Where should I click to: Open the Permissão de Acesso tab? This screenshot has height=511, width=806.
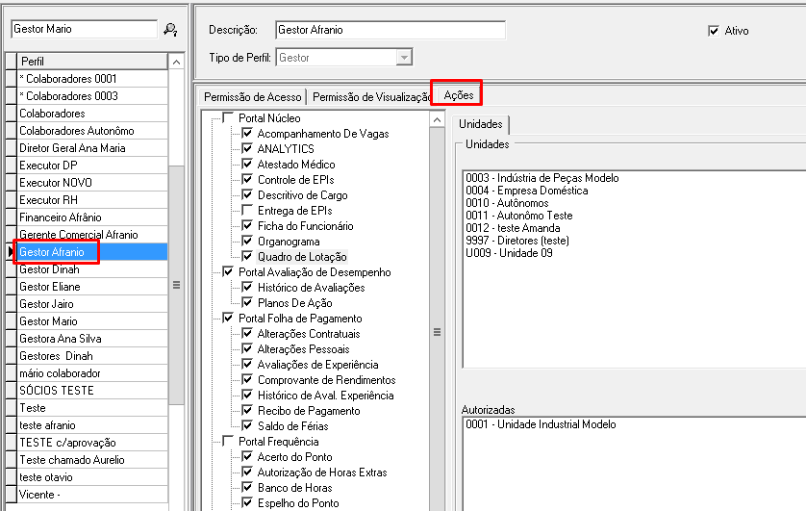251,96
